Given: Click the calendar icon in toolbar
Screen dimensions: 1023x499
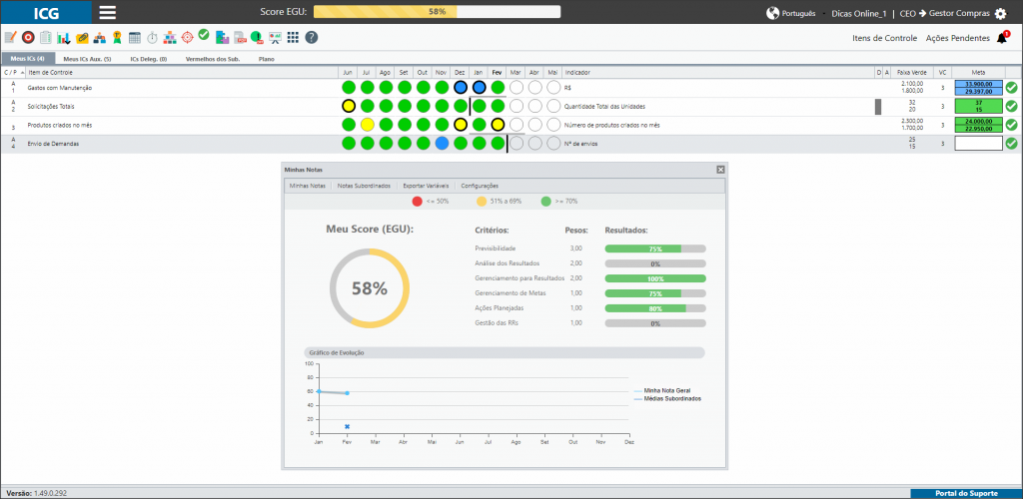Looking at the screenshot, I should pyautogui.click(x=135, y=38).
